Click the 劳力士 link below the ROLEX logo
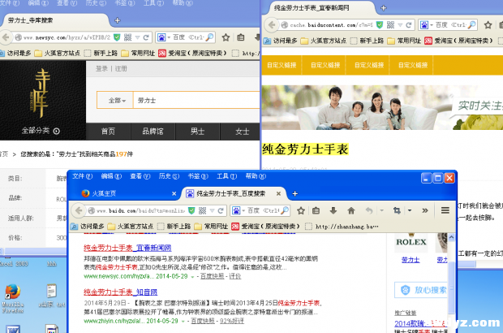Screen dimensions: 503x333 pos(411,260)
